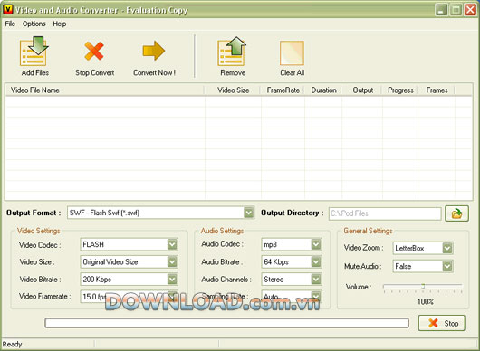Viewport: 480px width, 351px height.
Task: Click the Output column header
Action: click(x=362, y=90)
